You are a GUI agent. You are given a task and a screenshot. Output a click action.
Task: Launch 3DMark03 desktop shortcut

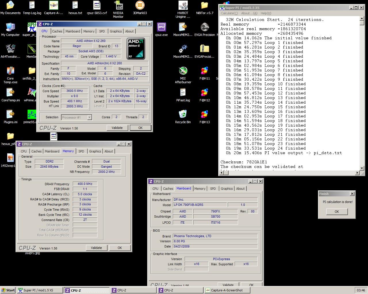[x=140, y=8]
